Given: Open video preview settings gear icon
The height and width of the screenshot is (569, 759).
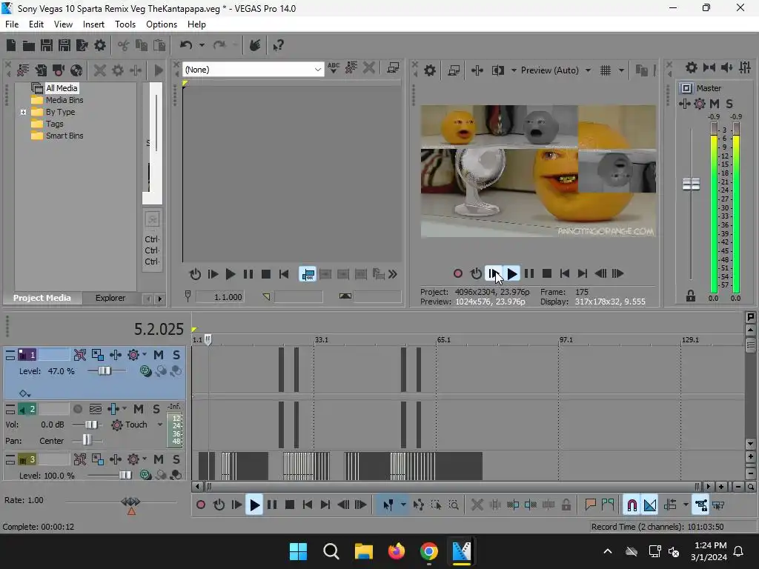Looking at the screenshot, I should pyautogui.click(x=430, y=70).
